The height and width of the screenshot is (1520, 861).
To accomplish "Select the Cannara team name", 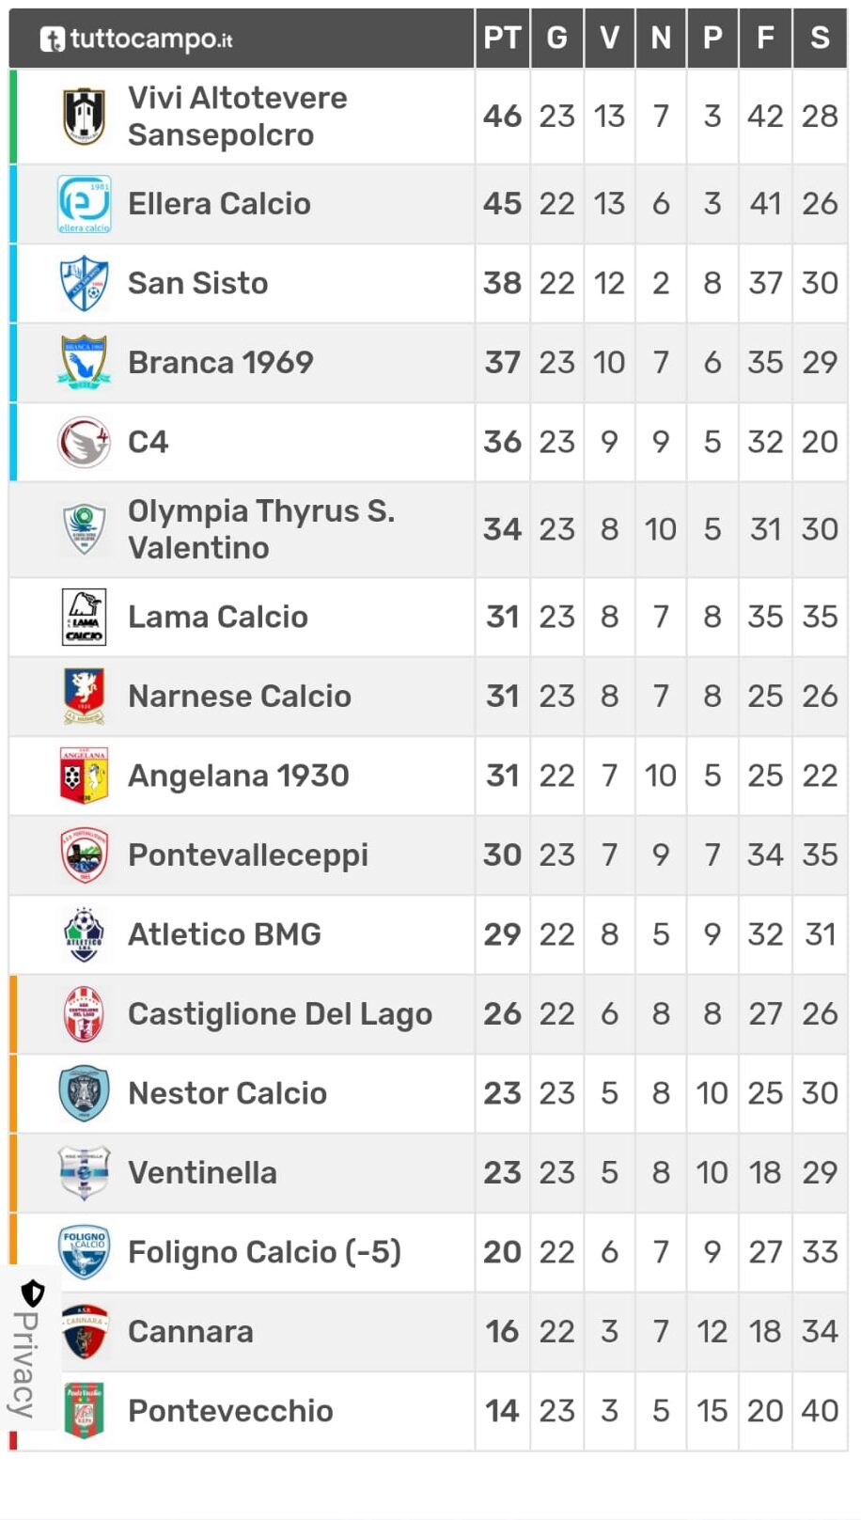I will (191, 1332).
